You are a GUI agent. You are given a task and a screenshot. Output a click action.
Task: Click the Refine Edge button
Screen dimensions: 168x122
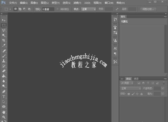point(148,9)
